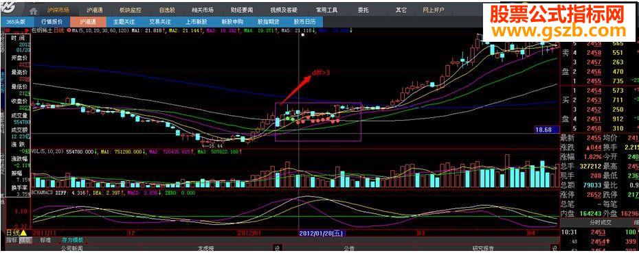This screenshot has width=639, height=253.
Task: Open the 网上开户 menu
Action: point(433,10)
